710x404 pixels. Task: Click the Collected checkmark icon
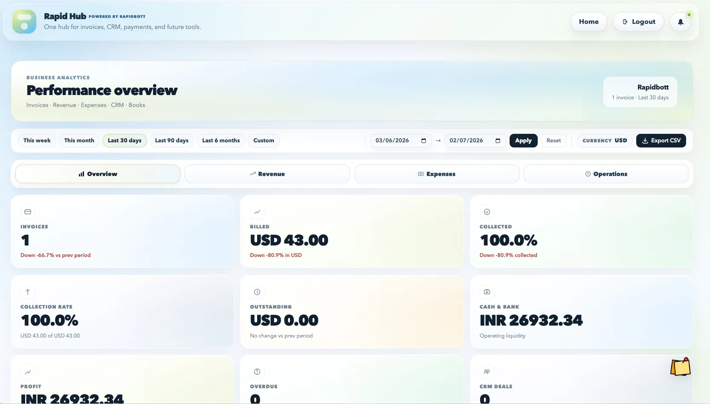pyautogui.click(x=487, y=212)
